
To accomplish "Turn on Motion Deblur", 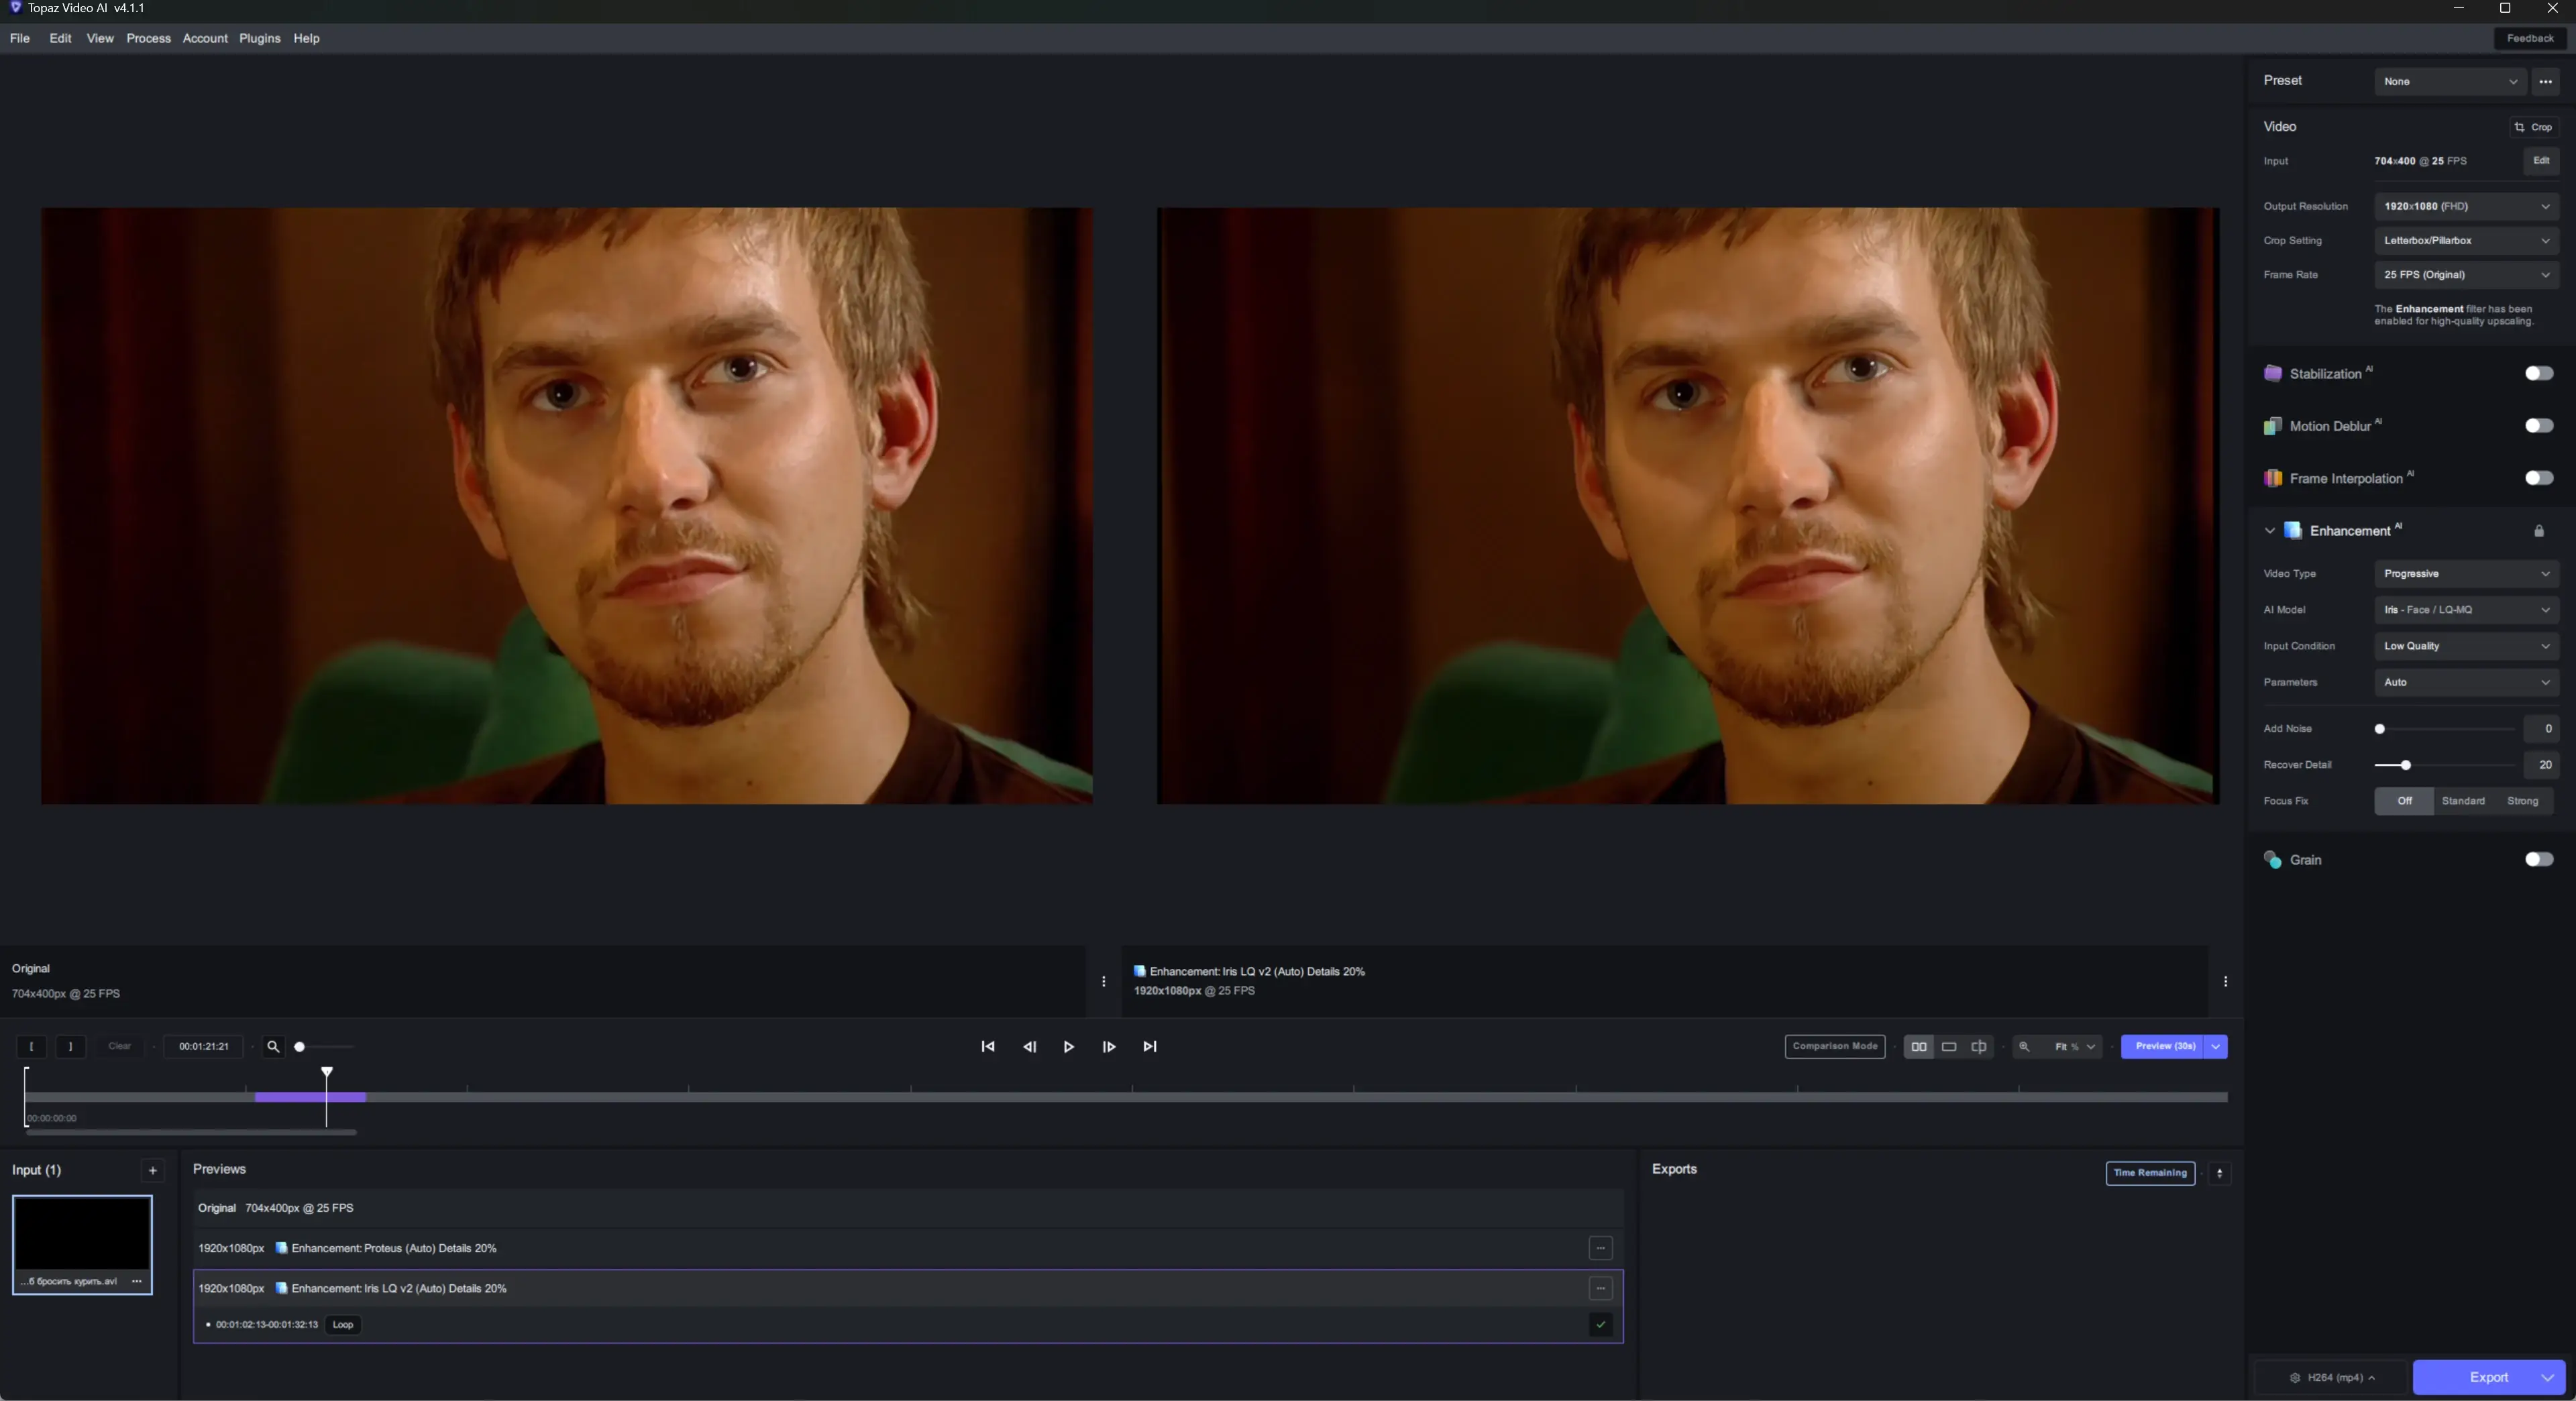I will click(x=2538, y=426).
